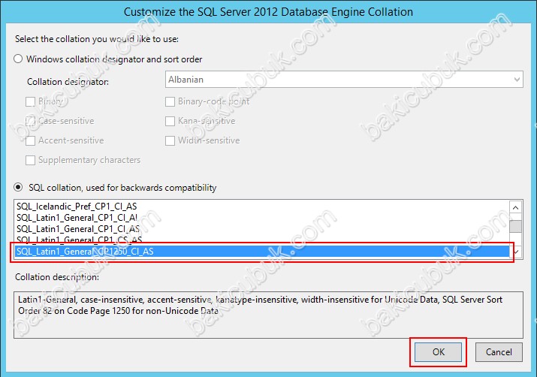Toggle the Kana-sensitive checkbox
537x377 pixels.
[x=170, y=121]
